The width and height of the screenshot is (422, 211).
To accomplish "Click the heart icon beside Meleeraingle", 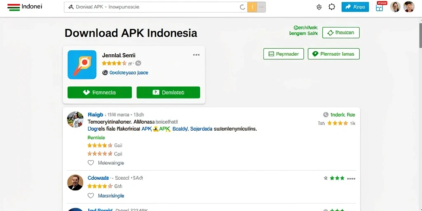I will (x=91, y=163).
